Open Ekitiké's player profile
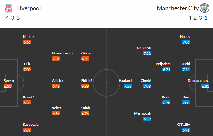This screenshot has height=136, width=213. click(87, 81)
